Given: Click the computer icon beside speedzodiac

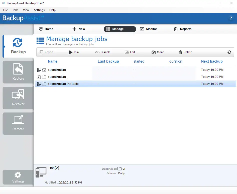Looking at the screenshot, I should 39,70.
